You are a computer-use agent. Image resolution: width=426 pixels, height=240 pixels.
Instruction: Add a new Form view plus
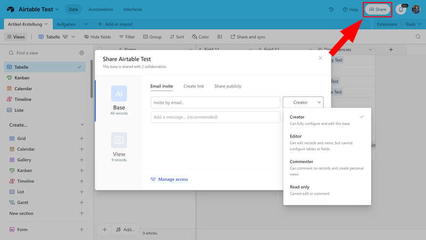[81, 229]
